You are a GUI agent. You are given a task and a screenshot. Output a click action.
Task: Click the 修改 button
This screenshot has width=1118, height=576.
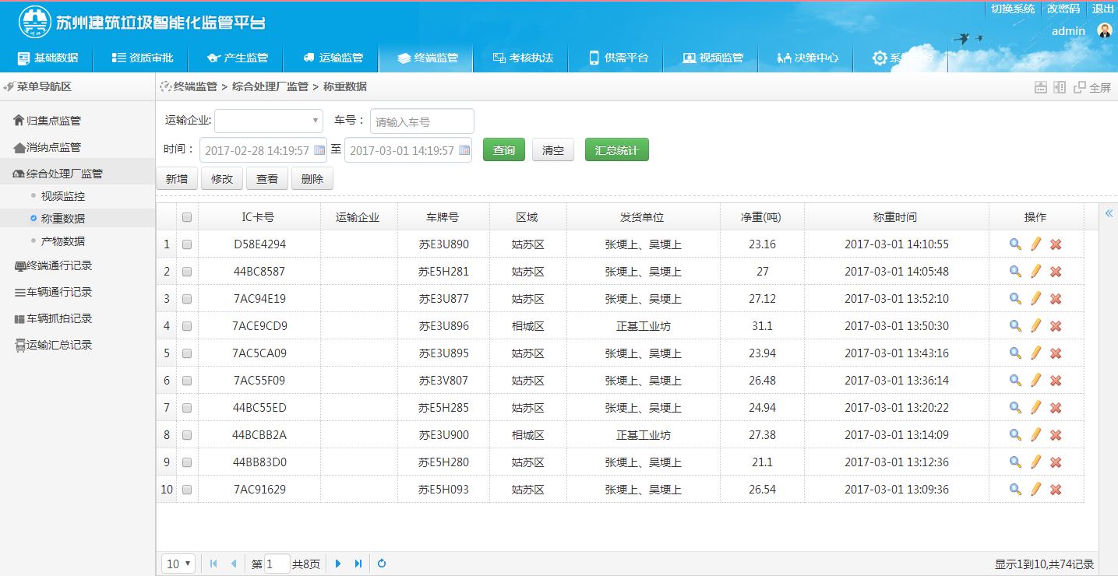click(x=222, y=179)
